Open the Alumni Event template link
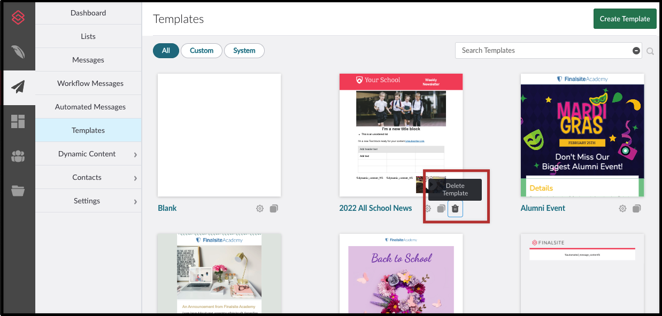The height and width of the screenshot is (316, 662). 543,208
